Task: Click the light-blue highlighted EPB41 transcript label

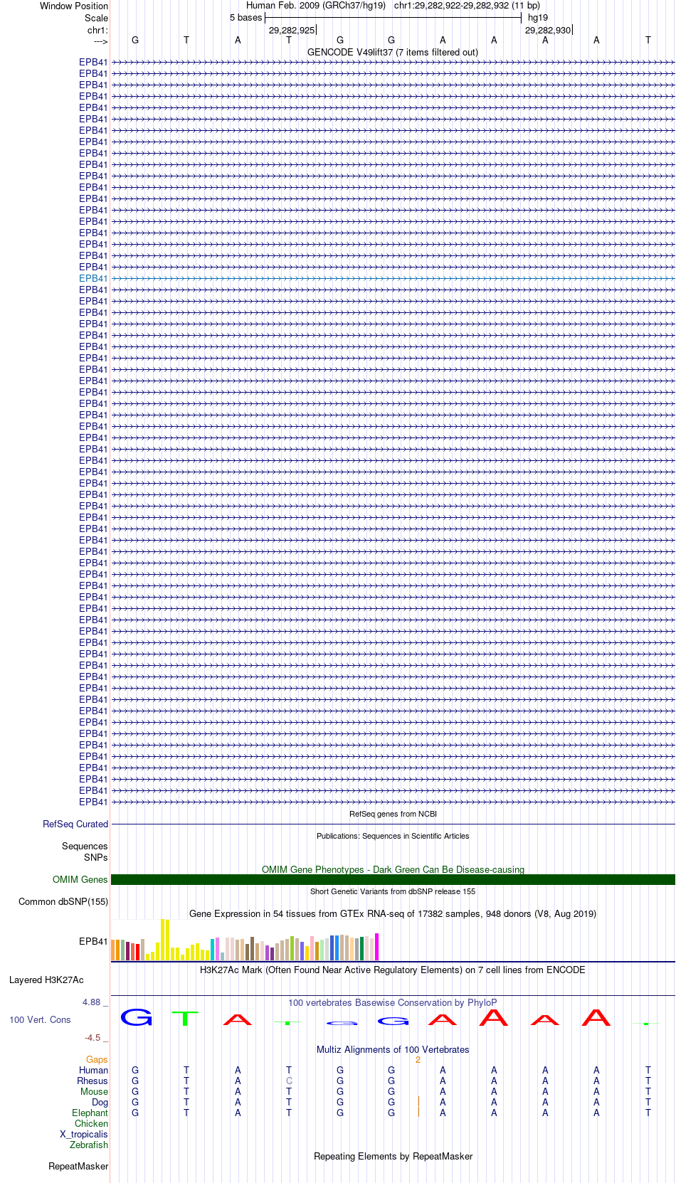Action: (93, 279)
